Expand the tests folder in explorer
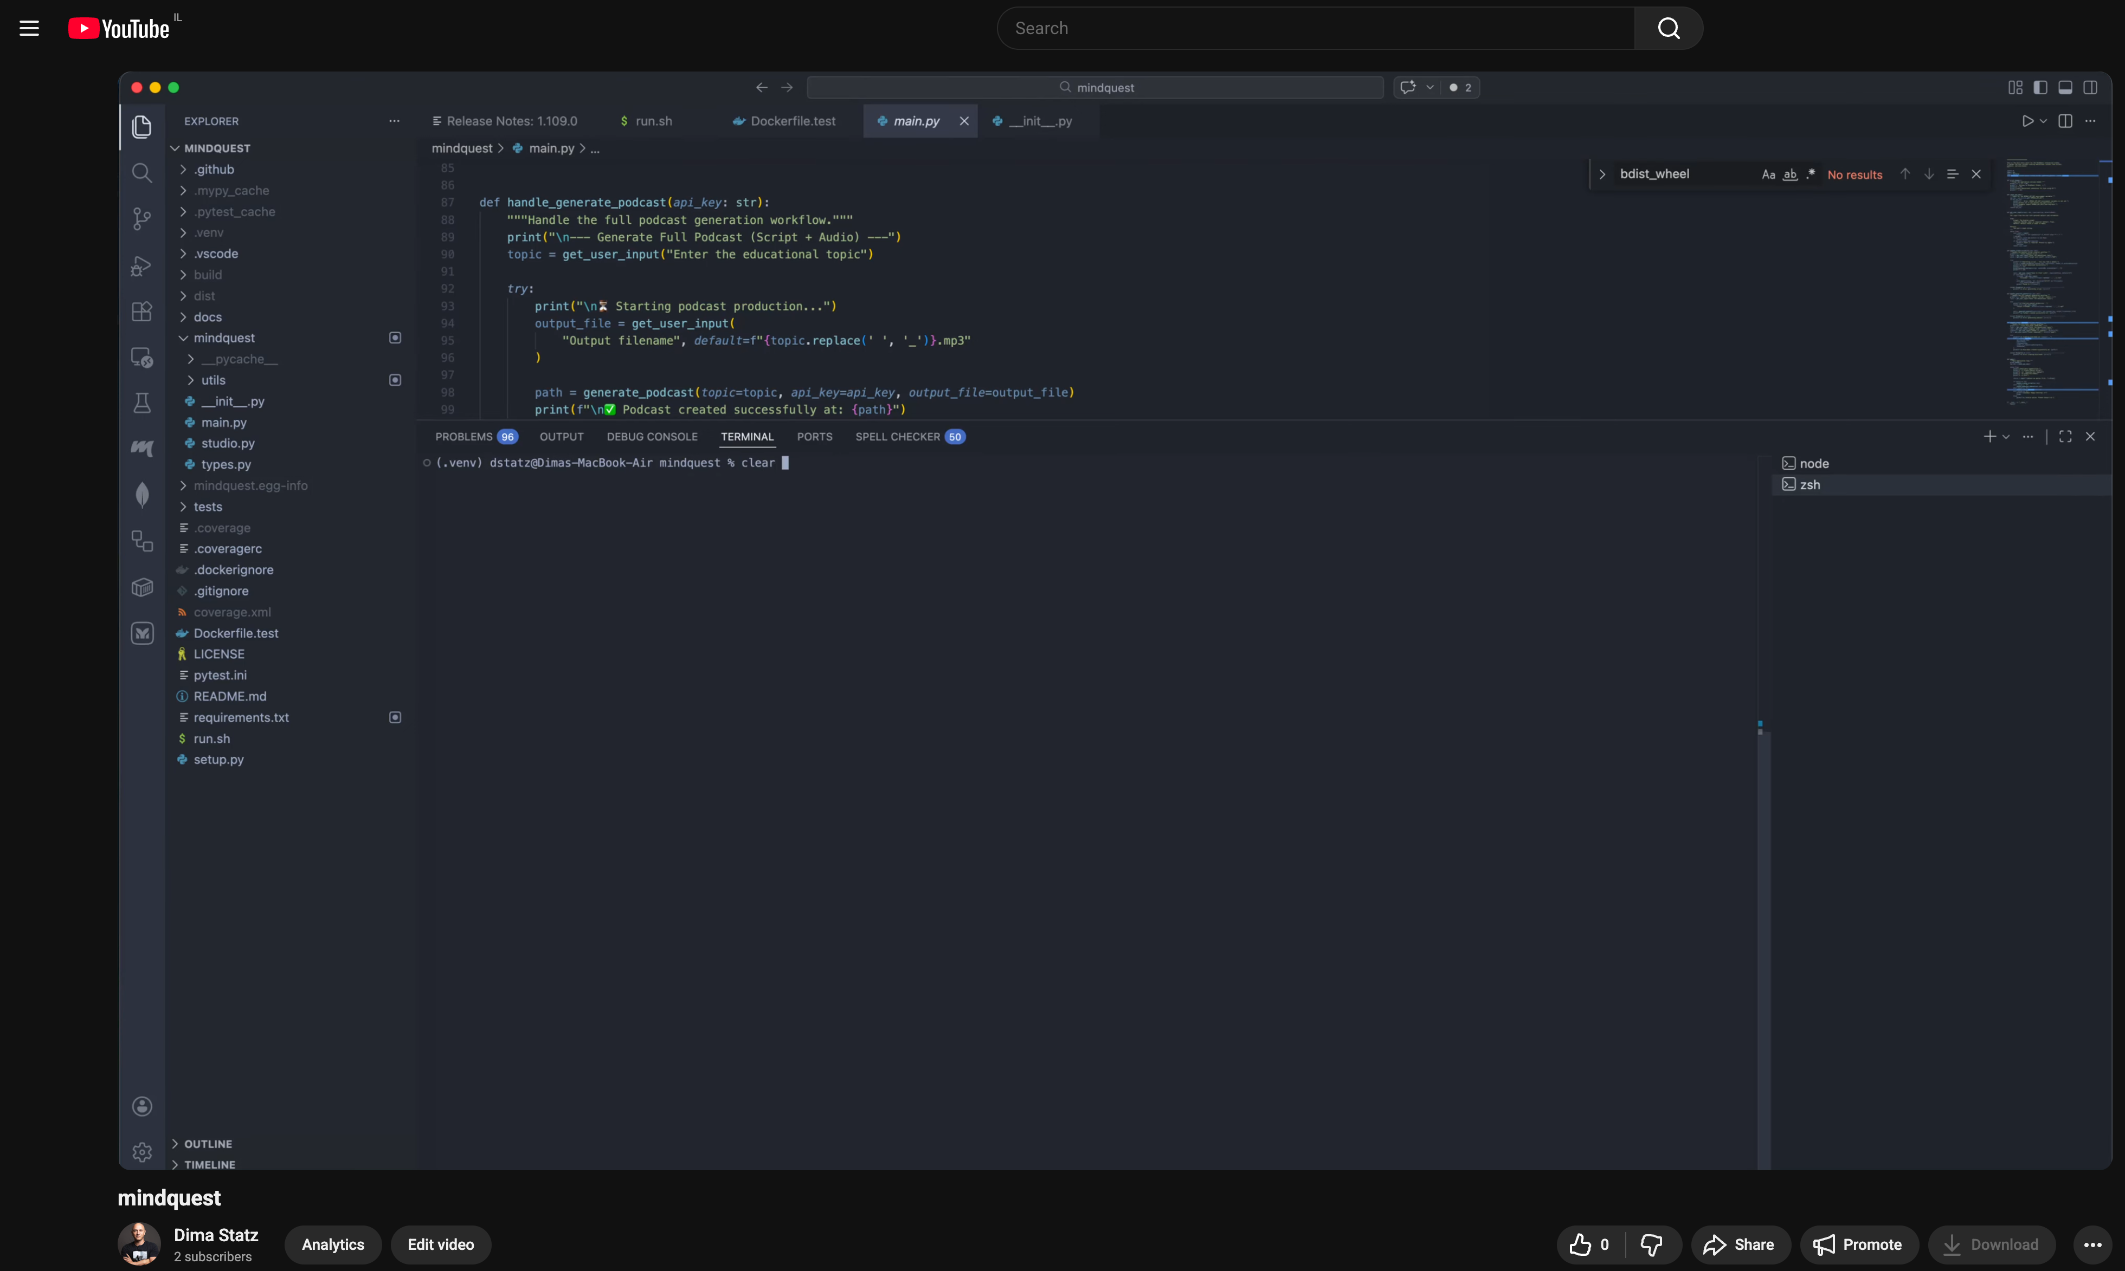 [x=208, y=506]
